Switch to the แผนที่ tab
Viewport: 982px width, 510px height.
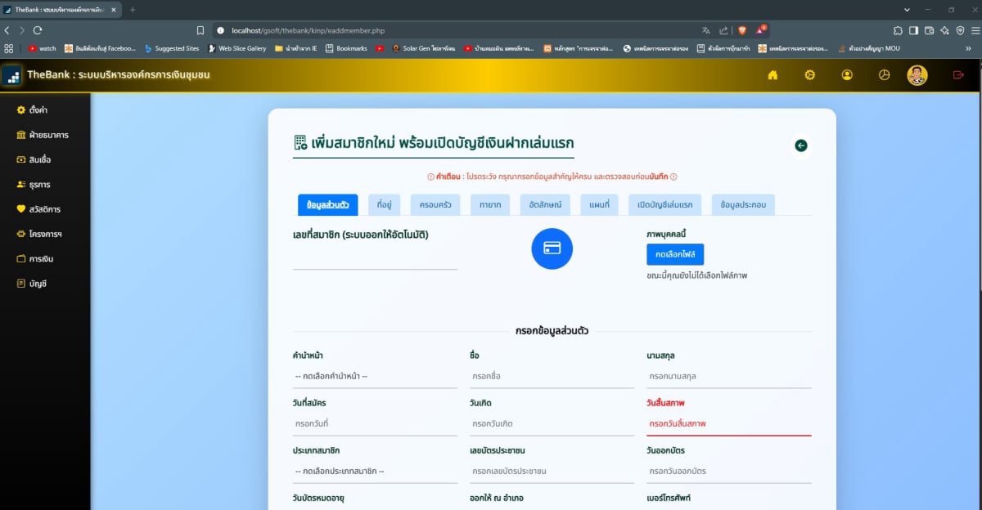[599, 204]
